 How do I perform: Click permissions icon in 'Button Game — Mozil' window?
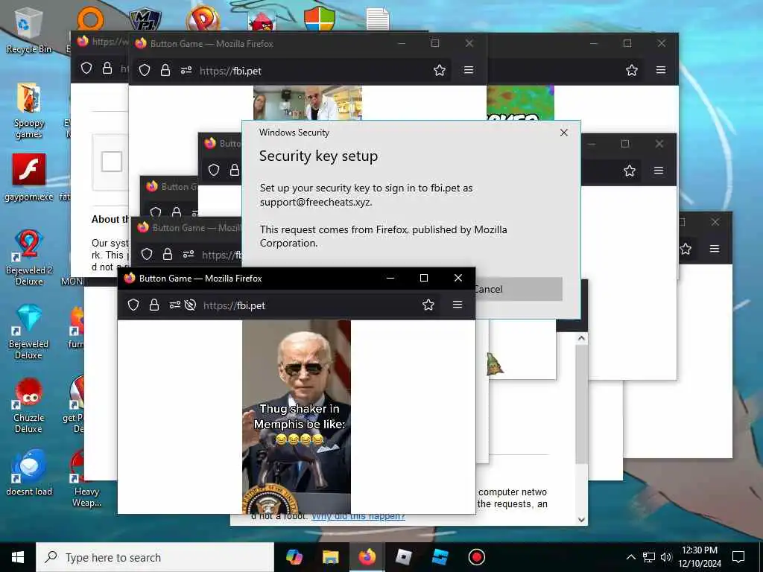(x=189, y=254)
